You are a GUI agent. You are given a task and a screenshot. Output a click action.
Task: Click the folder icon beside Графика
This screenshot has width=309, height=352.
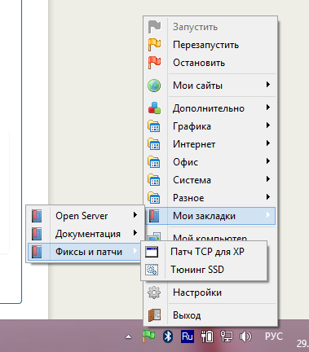coord(154,126)
